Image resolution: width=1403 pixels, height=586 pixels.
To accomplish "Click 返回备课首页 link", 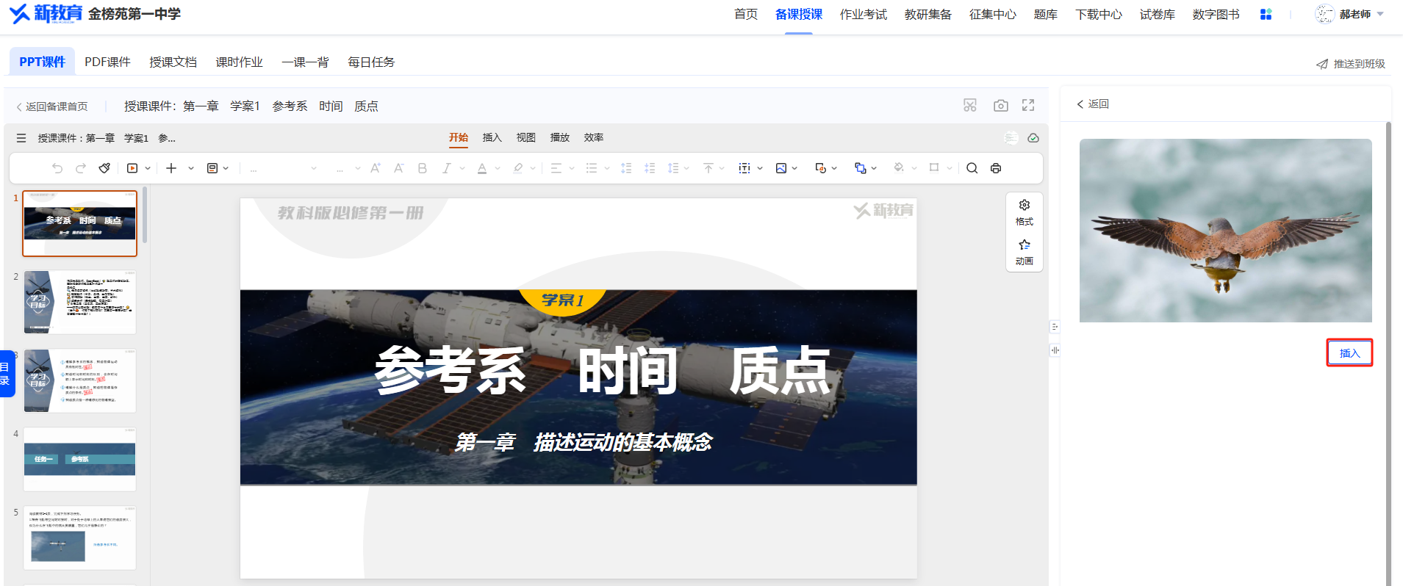I will [x=52, y=106].
